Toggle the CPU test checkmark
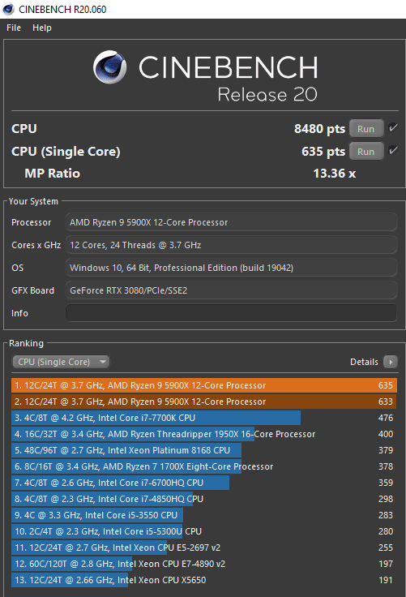Viewport: 406px width, 597px height. coord(393,128)
